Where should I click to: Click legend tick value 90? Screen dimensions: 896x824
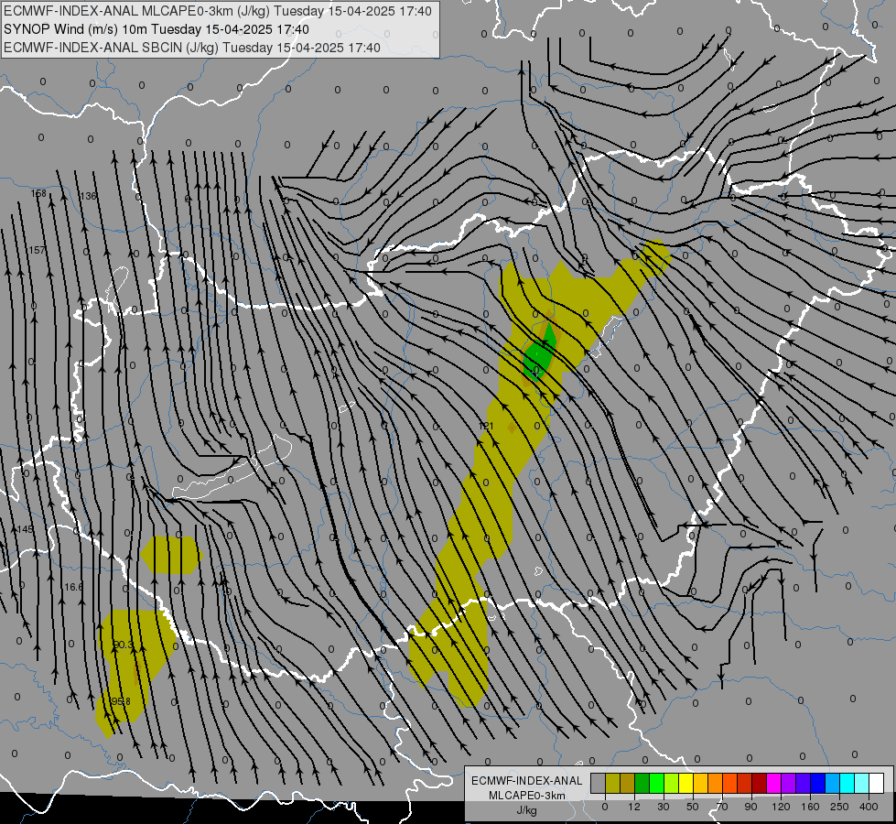[750, 807]
